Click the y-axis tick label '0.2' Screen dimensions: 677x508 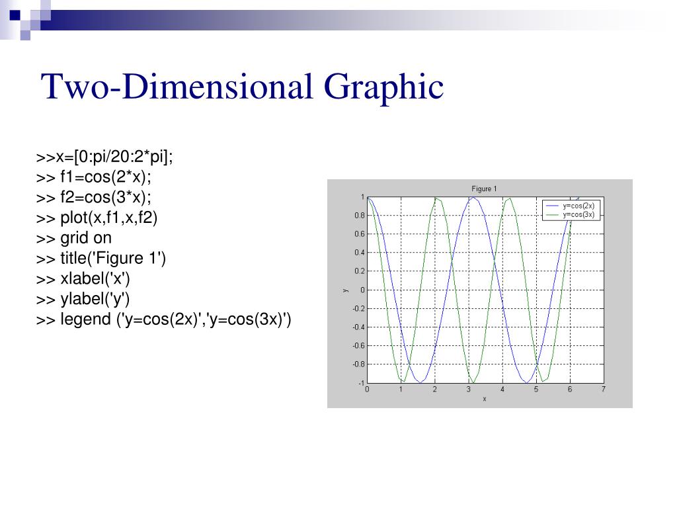pyautogui.click(x=359, y=271)
